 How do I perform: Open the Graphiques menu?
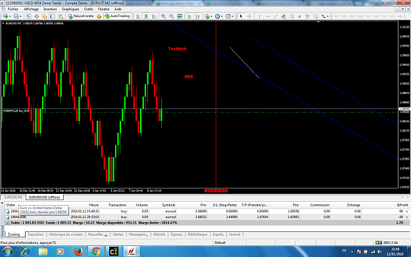(x=70, y=9)
